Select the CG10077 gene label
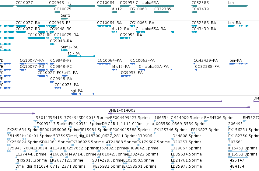 point(24,3)
